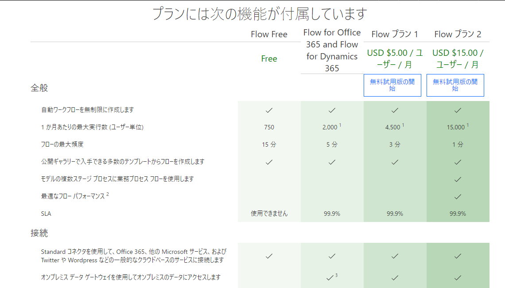Click the 99.9% SLA value under Flow プラン 2
Screen dimensions: 505x288
pos(458,214)
